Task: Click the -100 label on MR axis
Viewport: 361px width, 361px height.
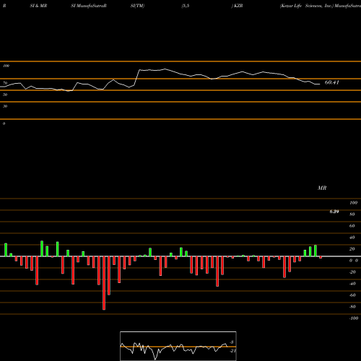Action: [353, 318]
